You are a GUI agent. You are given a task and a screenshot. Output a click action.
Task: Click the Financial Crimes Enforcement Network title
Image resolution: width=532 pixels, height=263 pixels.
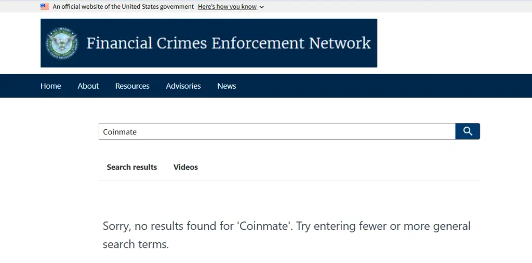229,43
